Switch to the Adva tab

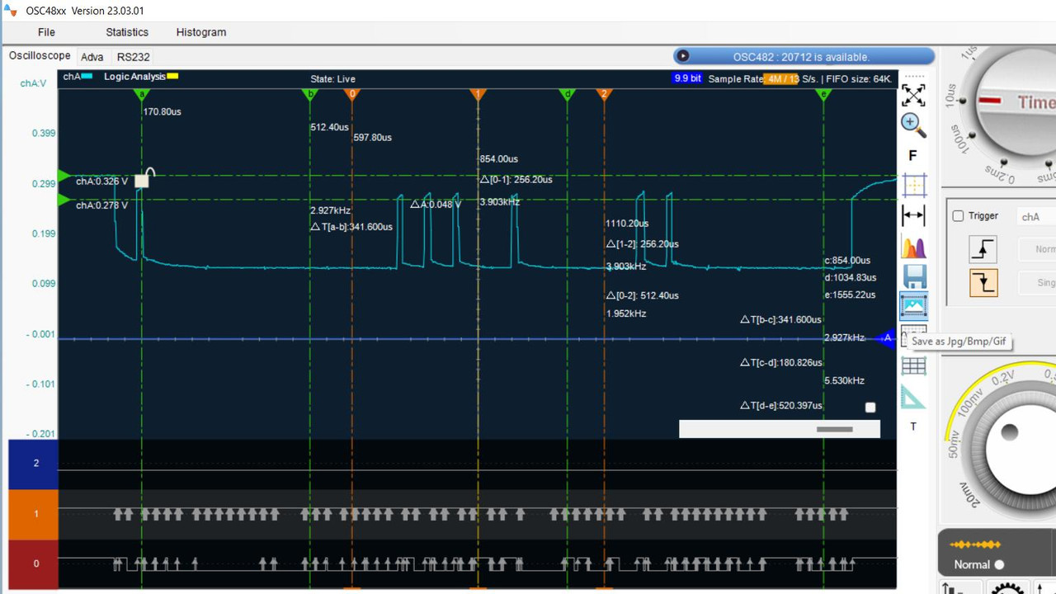point(92,57)
